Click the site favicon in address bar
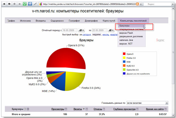The image size is (176, 118). click(41, 4)
